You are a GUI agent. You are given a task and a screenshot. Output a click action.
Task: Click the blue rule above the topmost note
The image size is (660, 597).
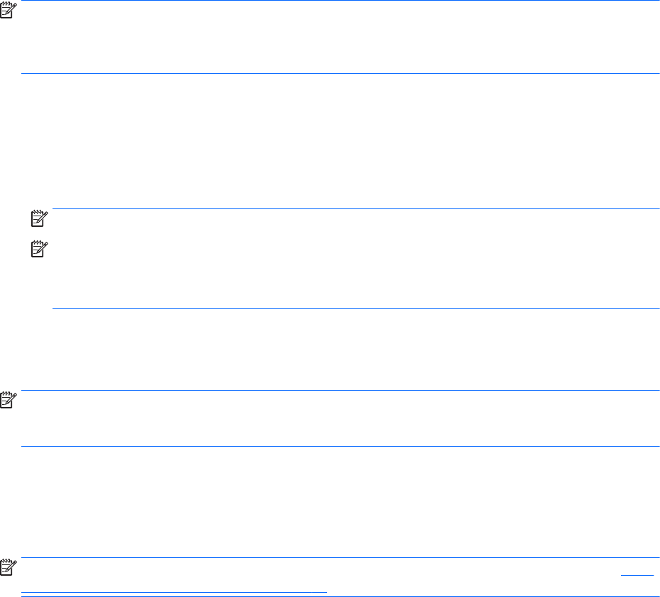coord(341,1)
